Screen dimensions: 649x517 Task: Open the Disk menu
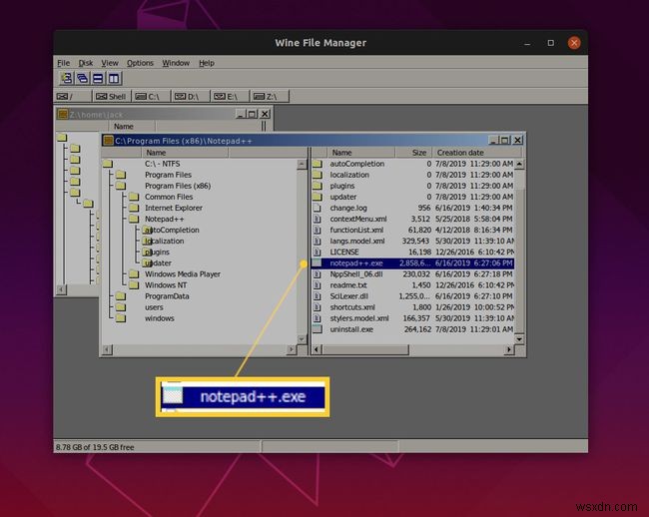point(86,63)
